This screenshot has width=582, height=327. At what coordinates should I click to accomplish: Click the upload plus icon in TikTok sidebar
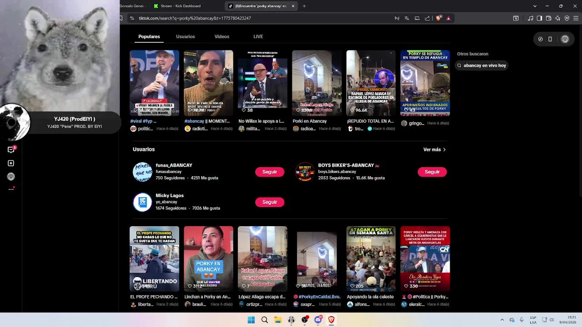click(x=11, y=163)
